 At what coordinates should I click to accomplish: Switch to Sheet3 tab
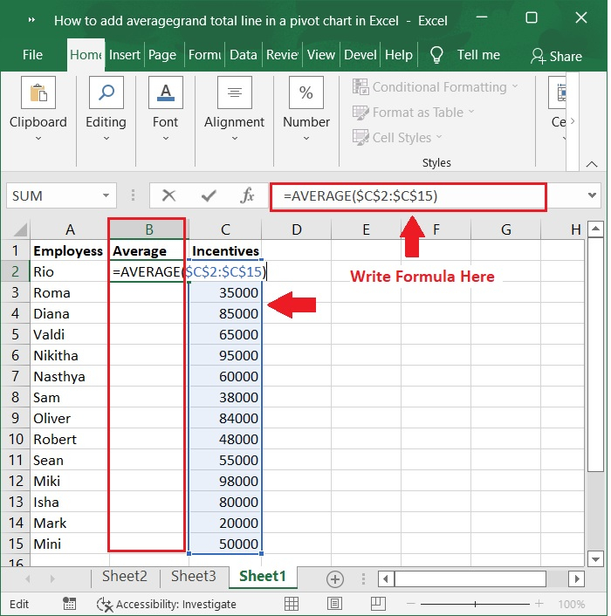point(193,577)
